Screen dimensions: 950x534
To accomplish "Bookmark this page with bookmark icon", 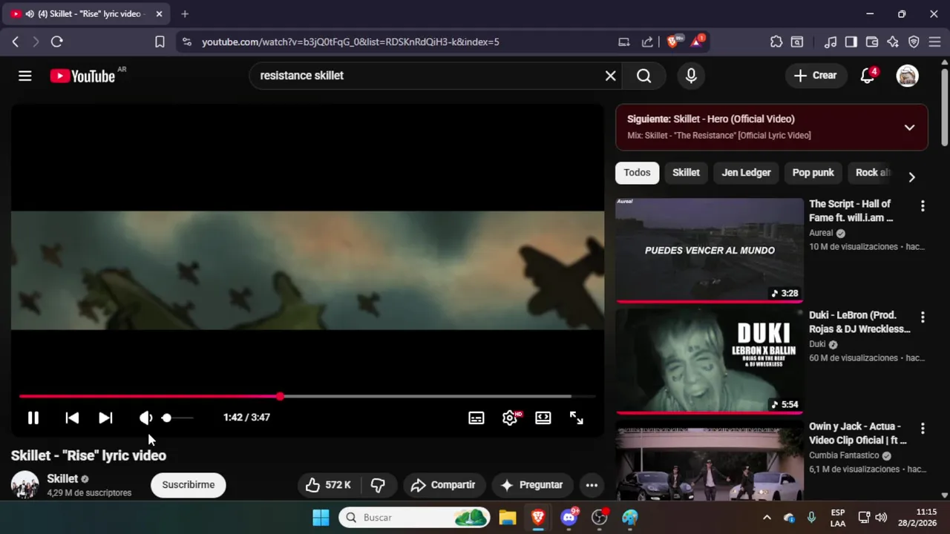I will point(160,42).
